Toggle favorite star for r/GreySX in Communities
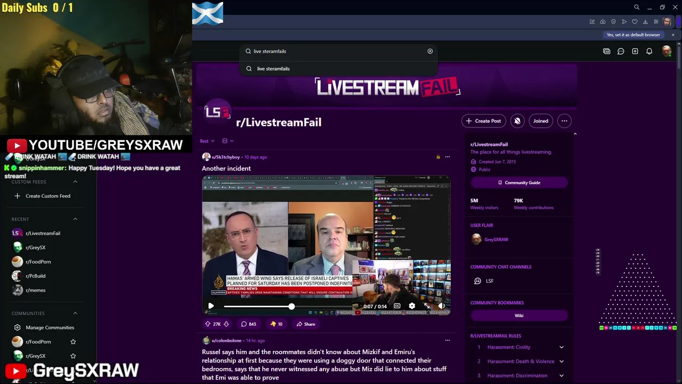The width and height of the screenshot is (682, 384). 73,356
